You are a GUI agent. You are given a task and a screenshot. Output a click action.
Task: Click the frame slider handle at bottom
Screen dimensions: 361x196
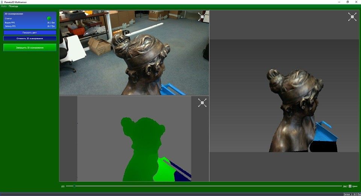click(74, 186)
